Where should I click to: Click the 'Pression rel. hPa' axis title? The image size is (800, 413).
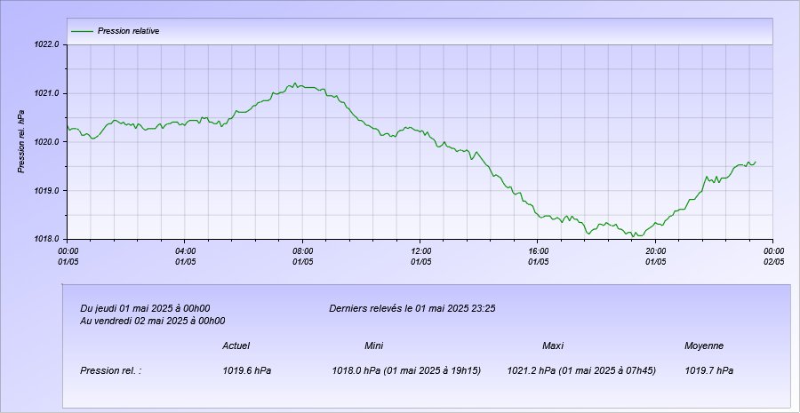point(21,140)
